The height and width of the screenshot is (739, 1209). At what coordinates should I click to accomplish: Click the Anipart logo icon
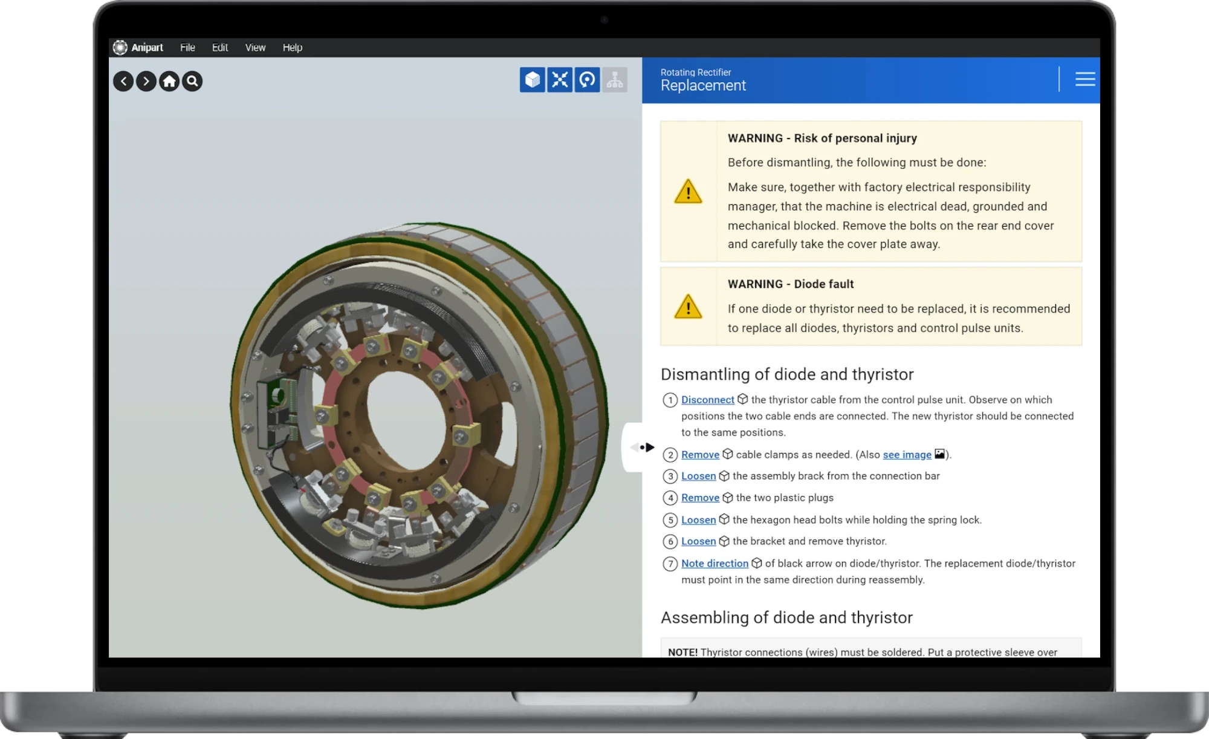(120, 47)
